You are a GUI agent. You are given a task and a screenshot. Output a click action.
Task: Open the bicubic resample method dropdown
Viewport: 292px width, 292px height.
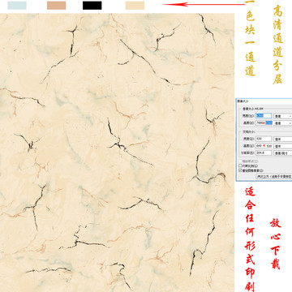point(274,176)
